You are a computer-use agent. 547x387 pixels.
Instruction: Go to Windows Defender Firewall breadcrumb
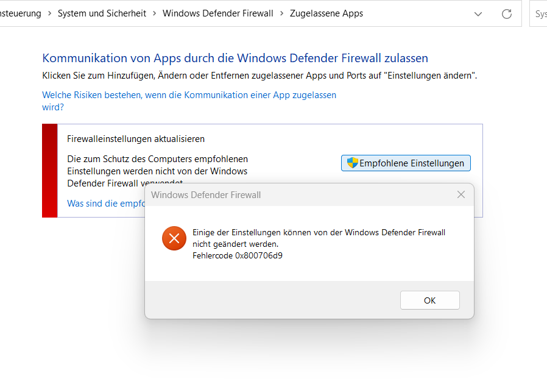click(x=217, y=13)
